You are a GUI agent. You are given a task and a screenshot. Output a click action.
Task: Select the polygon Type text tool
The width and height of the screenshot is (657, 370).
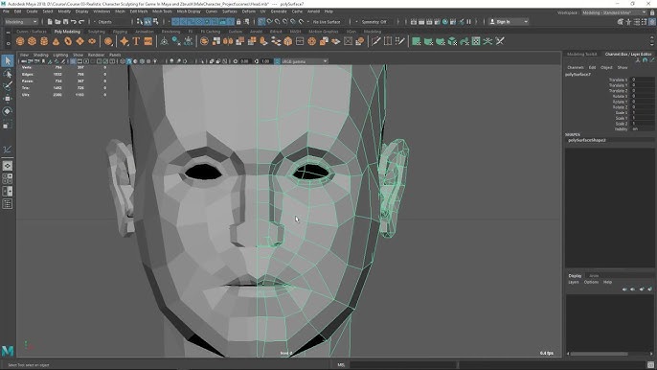pyautogui.click(x=136, y=41)
